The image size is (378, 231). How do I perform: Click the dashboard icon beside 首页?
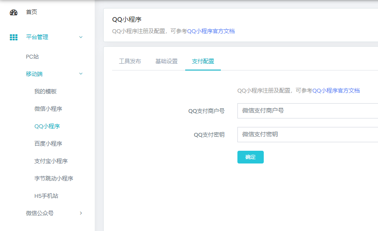14,12
